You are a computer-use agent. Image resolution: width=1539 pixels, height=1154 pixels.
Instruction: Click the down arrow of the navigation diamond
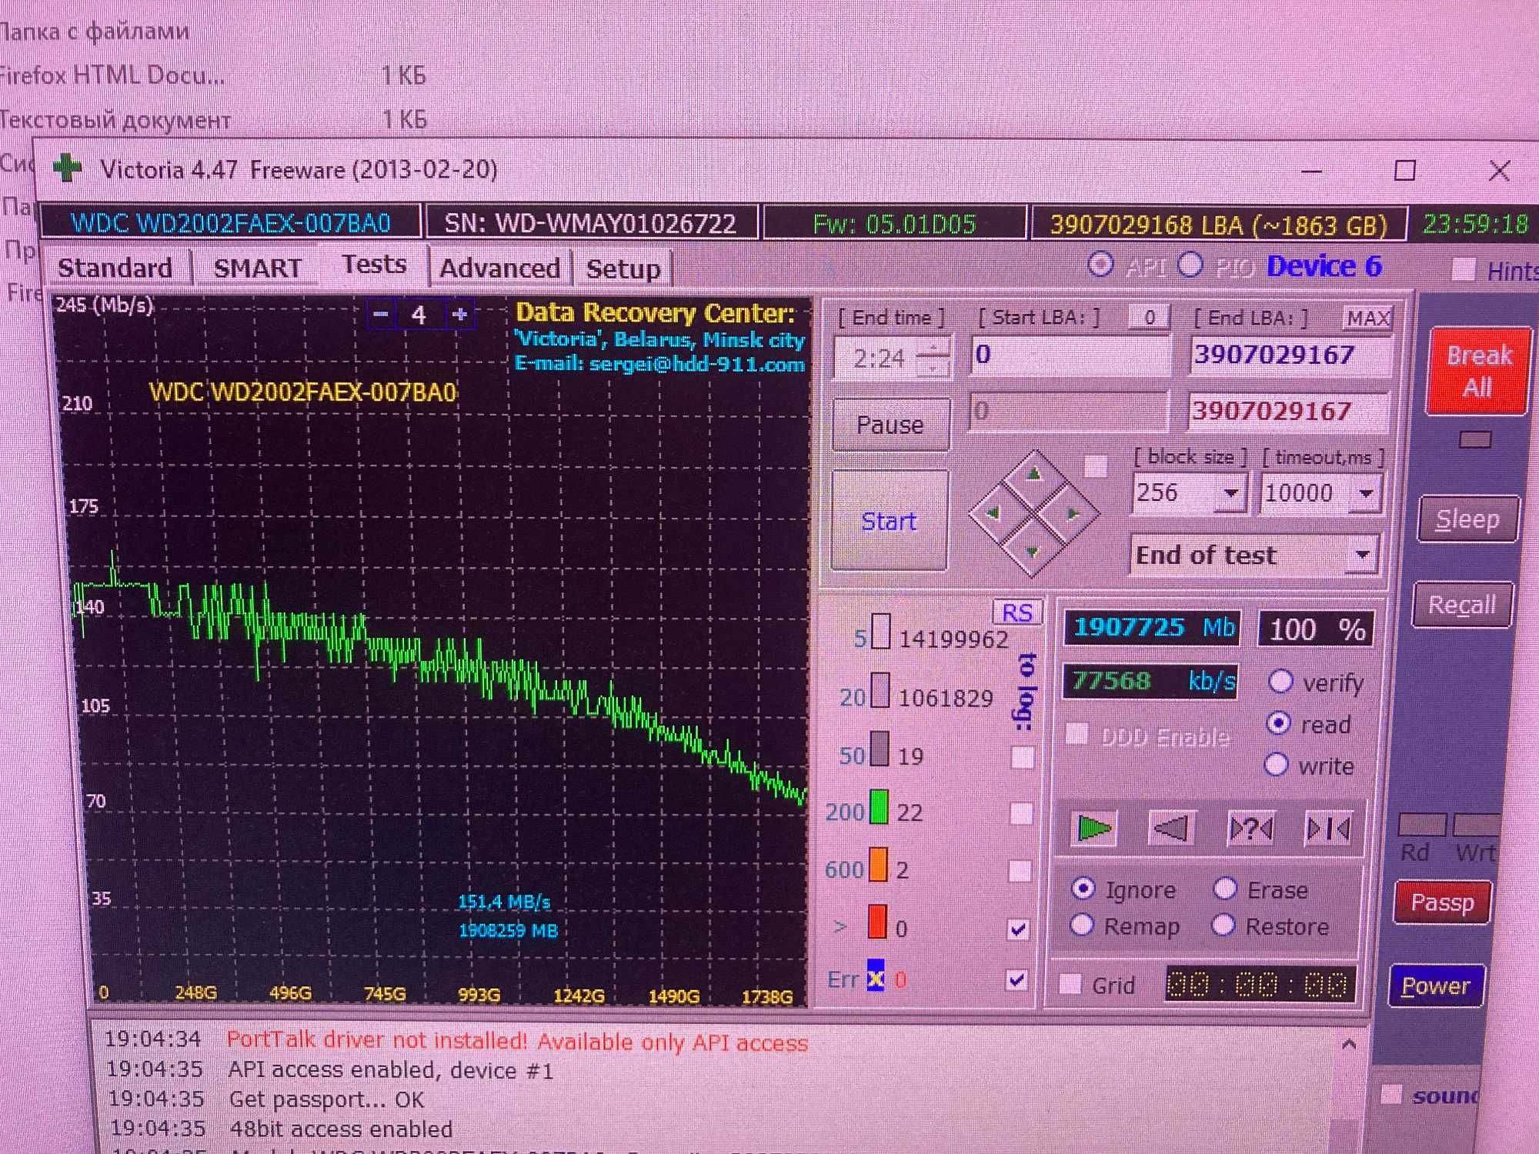point(1033,552)
